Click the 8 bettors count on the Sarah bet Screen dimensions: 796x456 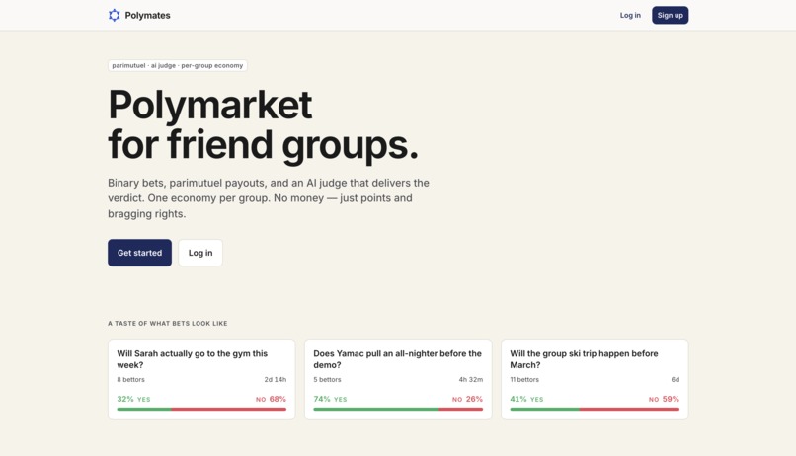[x=131, y=379]
